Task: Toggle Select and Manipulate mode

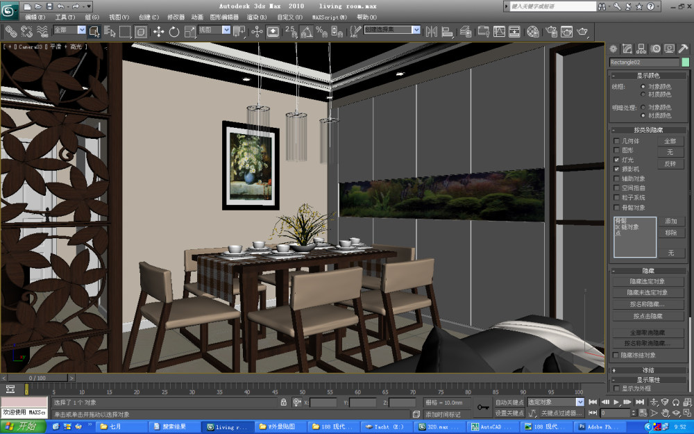Action: (257, 31)
